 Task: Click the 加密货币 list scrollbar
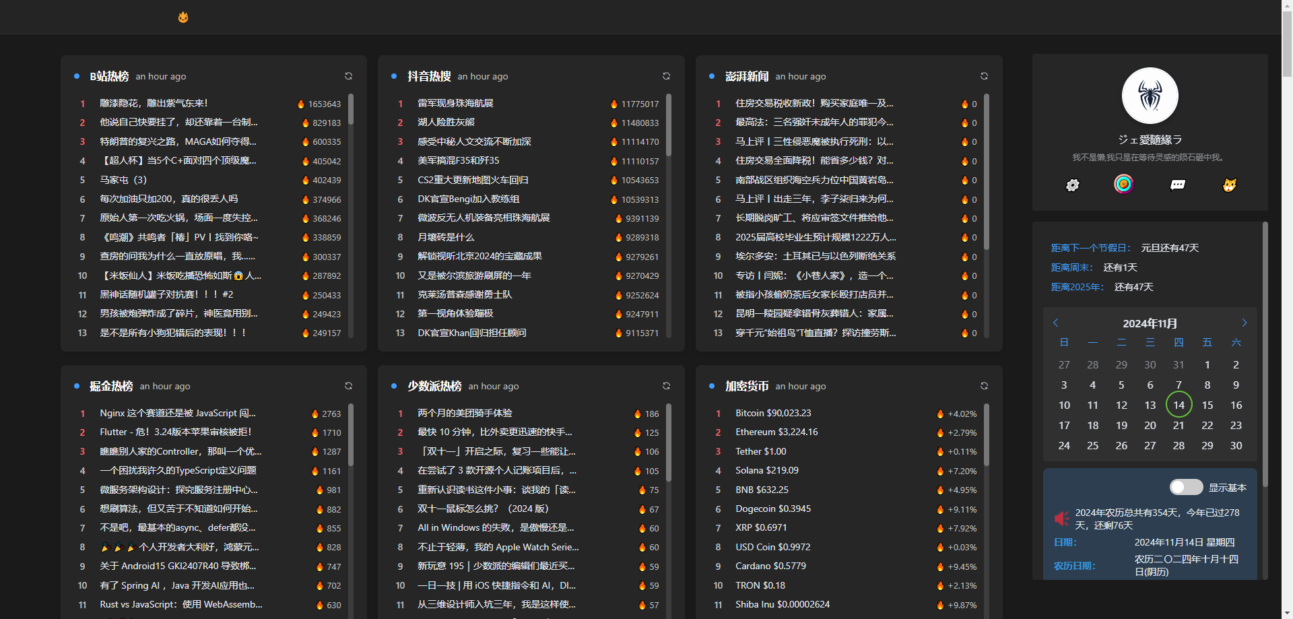tap(987, 434)
